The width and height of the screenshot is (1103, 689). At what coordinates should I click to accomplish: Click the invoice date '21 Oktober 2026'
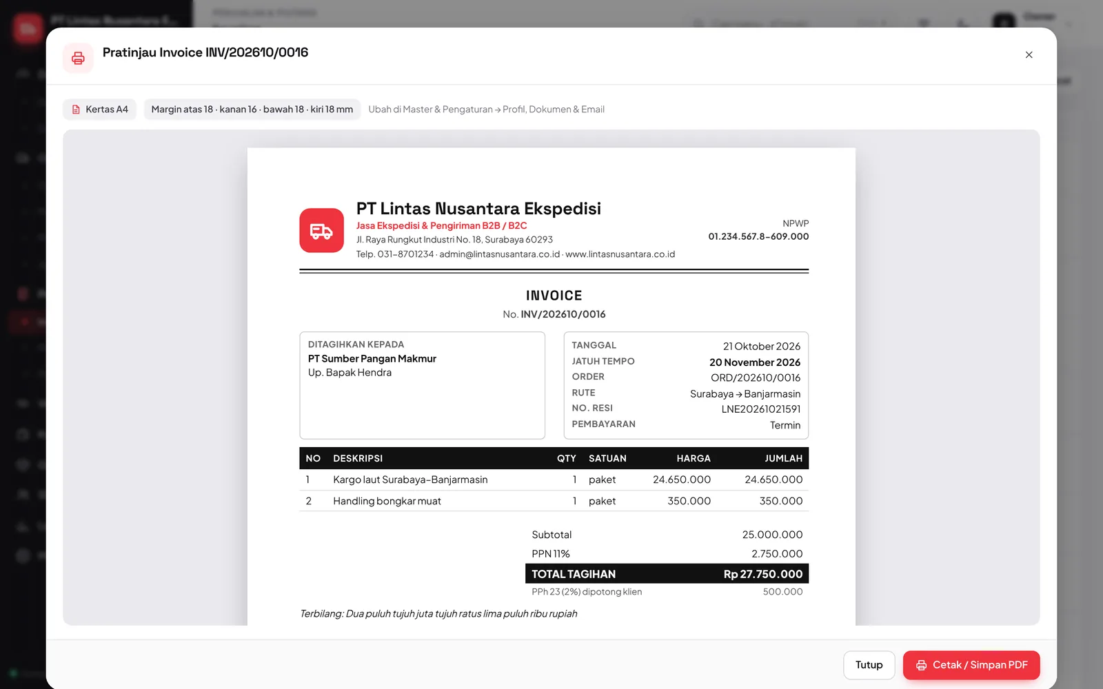point(762,346)
